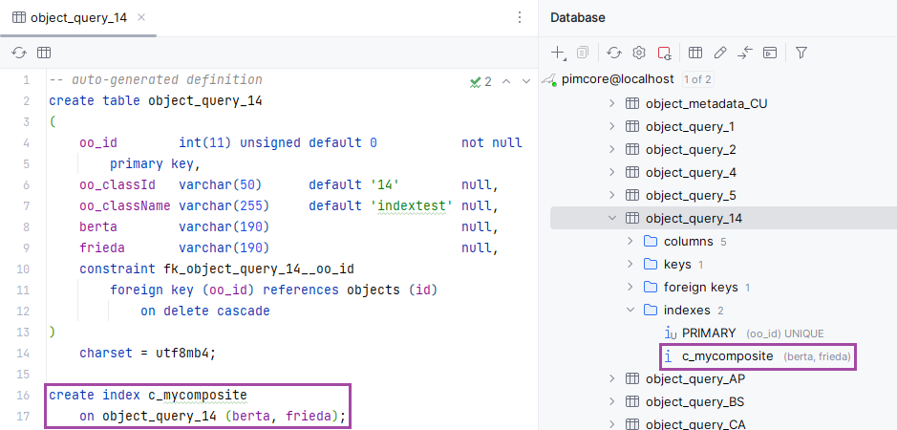This screenshot has width=897, height=430.
Task: Expand the object_query_2 table node
Action: 612,149
